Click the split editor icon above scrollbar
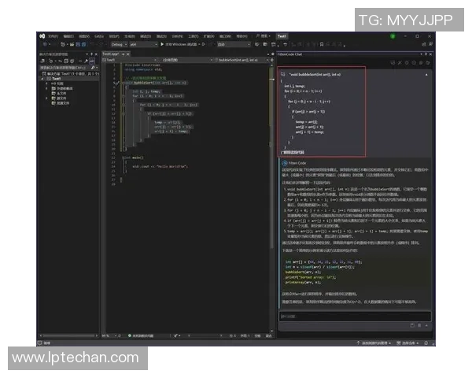This screenshot has width=472, height=378. pyautogui.click(x=272, y=60)
